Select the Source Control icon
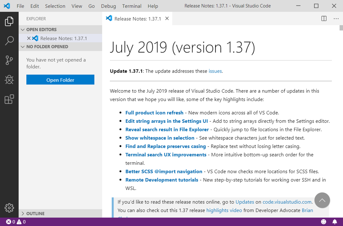 [9, 60]
